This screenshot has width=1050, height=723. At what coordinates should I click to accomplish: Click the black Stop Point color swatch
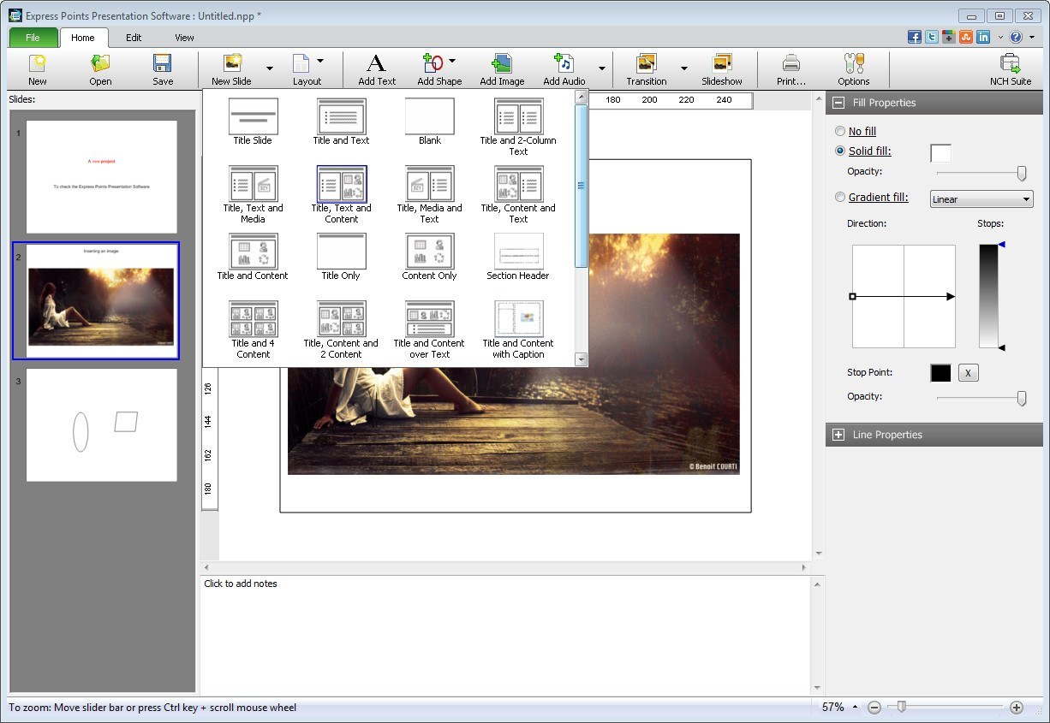pos(940,373)
